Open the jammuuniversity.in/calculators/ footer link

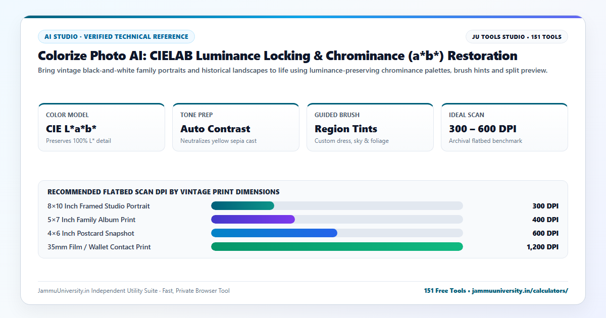pyautogui.click(x=520, y=291)
